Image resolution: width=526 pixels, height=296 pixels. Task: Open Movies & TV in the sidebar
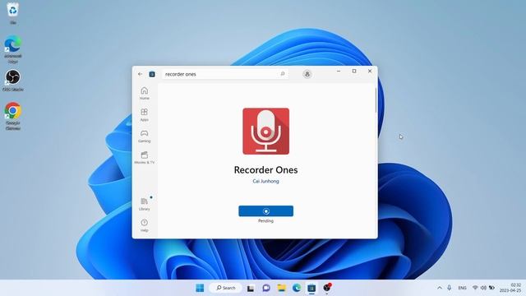[145, 157]
